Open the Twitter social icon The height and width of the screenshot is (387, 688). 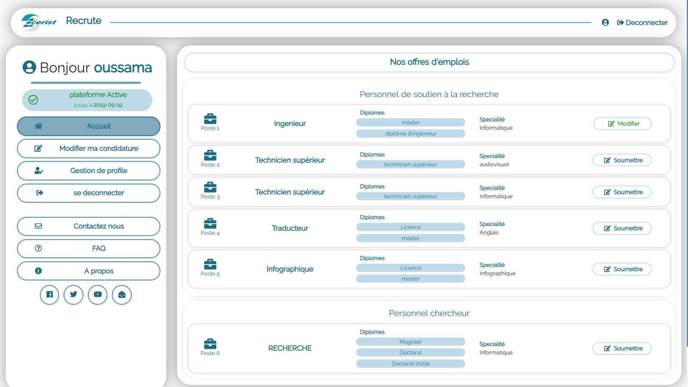(73, 295)
